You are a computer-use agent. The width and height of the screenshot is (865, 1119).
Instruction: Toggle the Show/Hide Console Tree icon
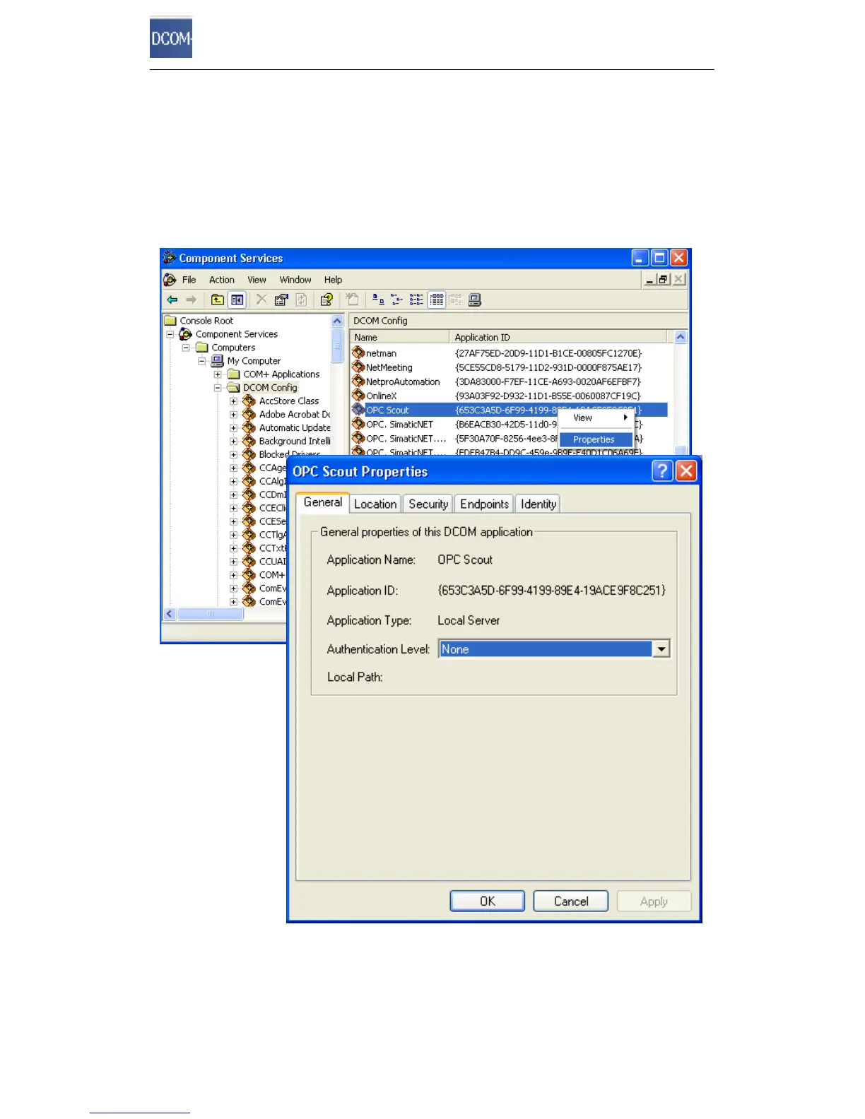point(237,300)
